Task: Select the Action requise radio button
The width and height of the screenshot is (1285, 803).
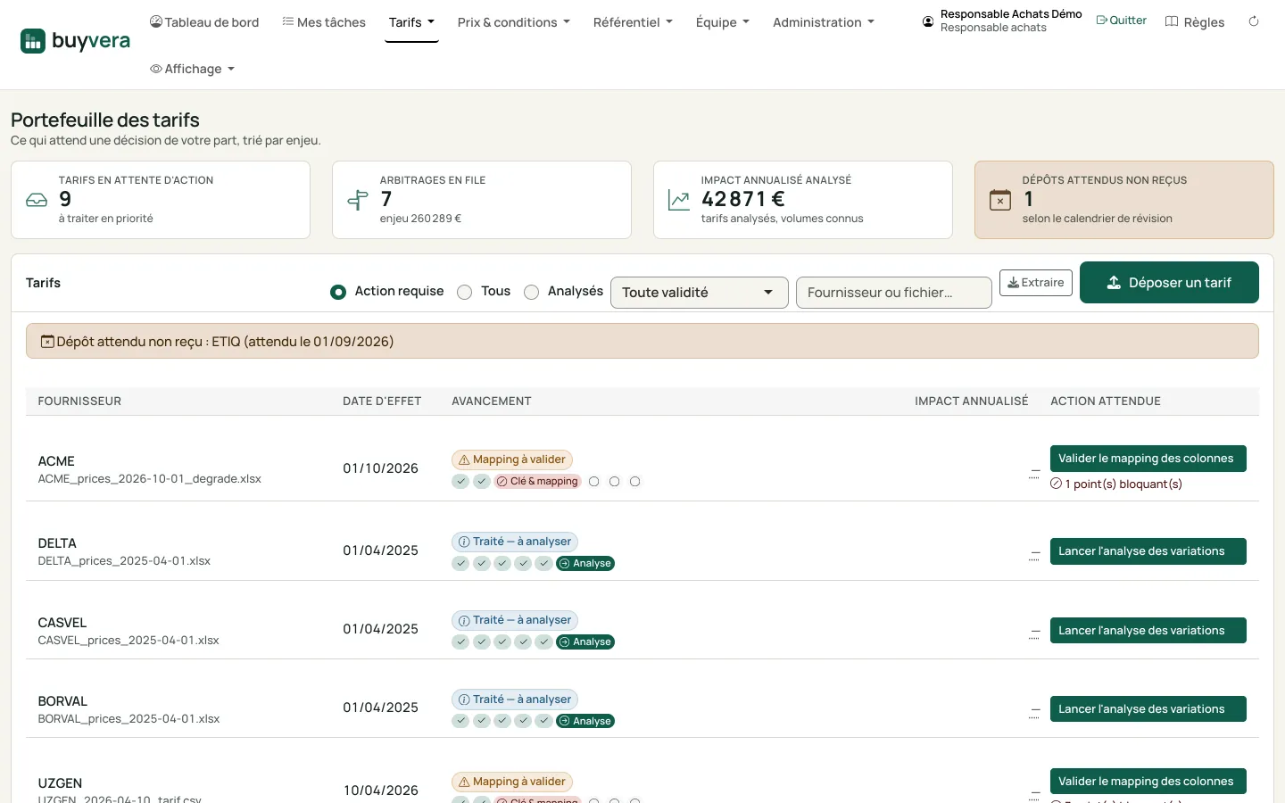Action: [x=338, y=292]
